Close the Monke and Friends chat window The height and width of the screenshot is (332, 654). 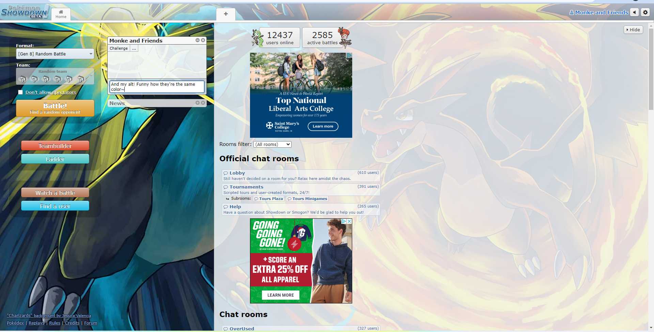click(x=203, y=40)
